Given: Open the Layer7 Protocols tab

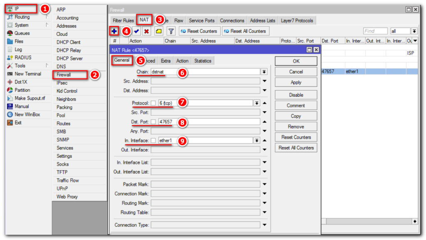Looking at the screenshot, I should [x=297, y=21].
